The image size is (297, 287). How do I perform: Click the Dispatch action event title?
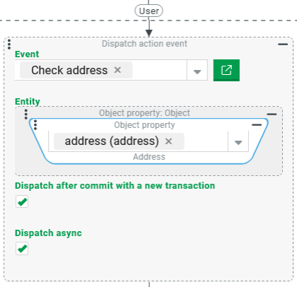tap(144, 44)
